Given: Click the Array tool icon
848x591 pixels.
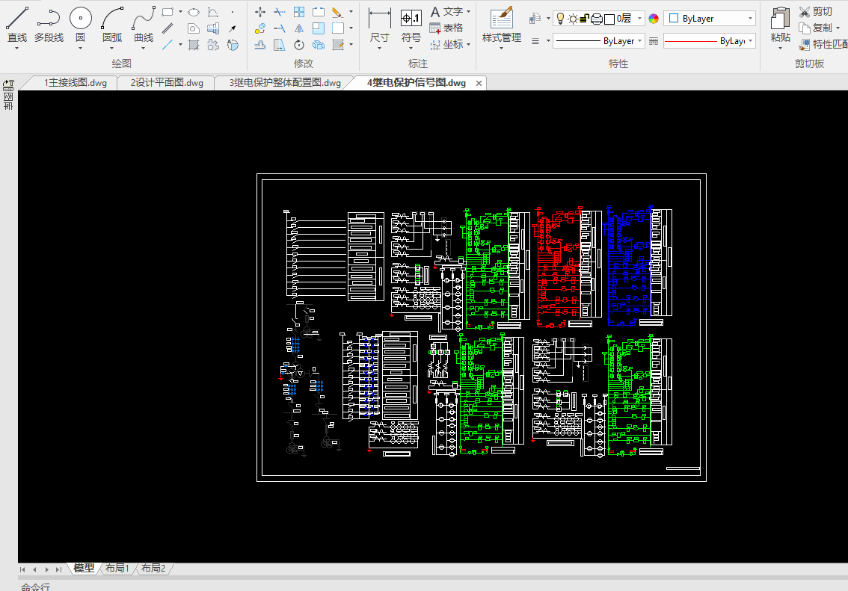Looking at the screenshot, I should coord(299,12).
